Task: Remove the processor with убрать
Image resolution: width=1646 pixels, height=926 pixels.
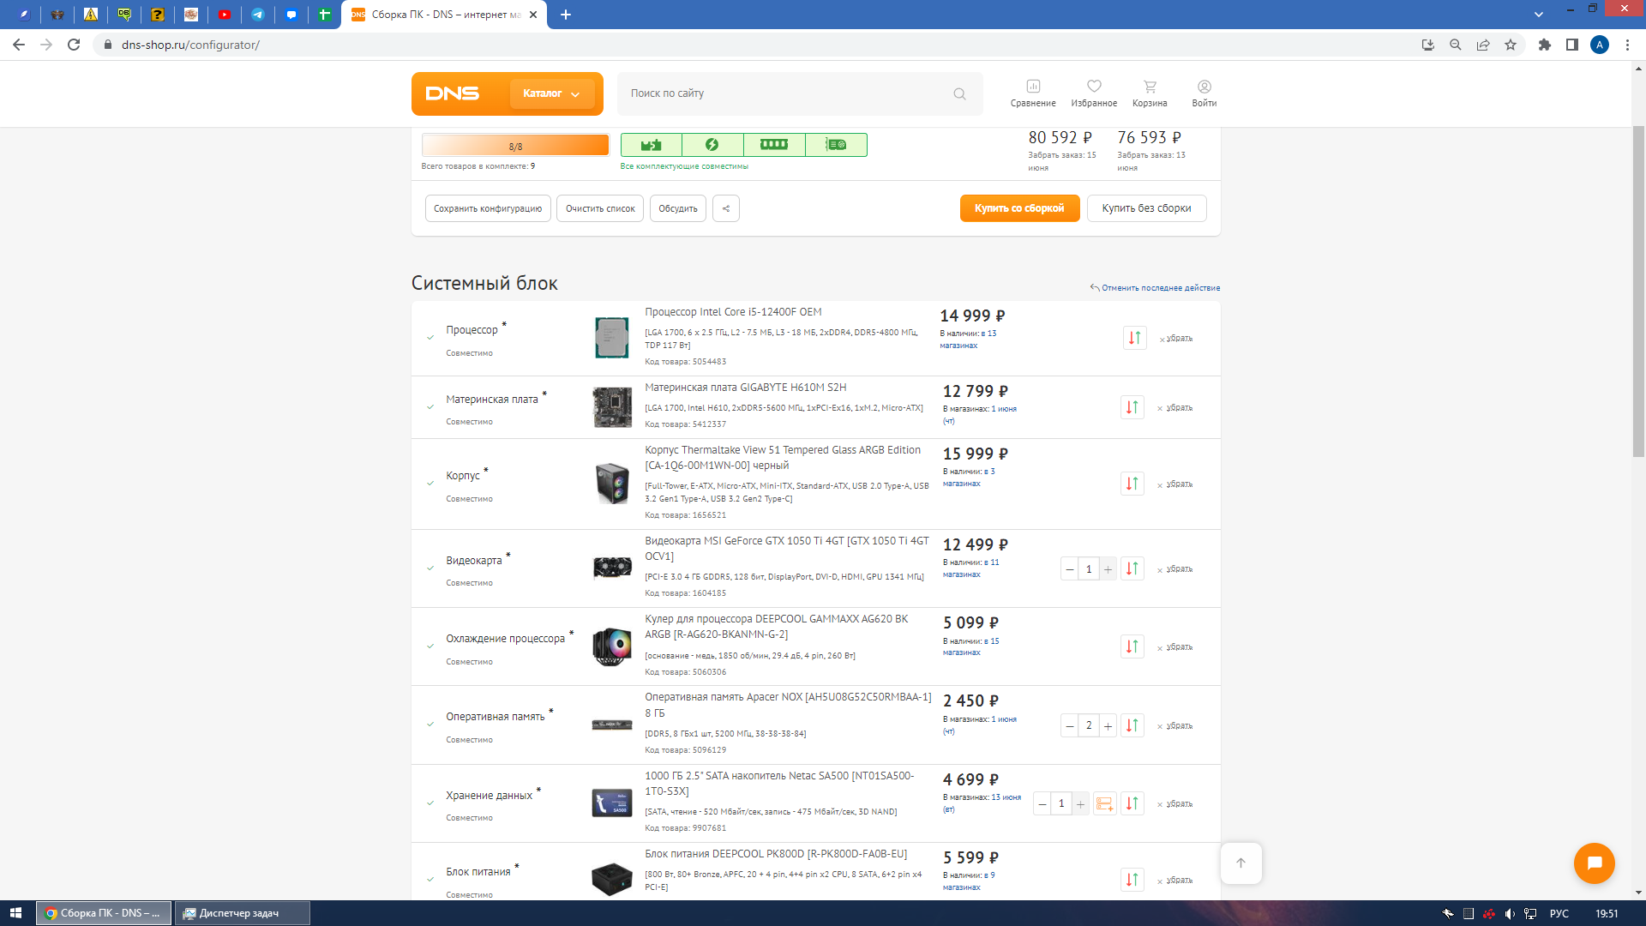Action: pos(1176,339)
